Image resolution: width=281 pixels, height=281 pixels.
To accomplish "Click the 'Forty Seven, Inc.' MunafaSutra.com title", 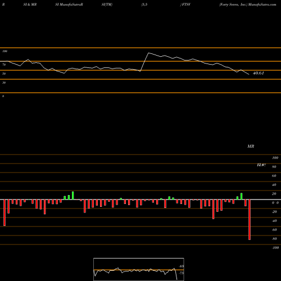I will (248, 4).
